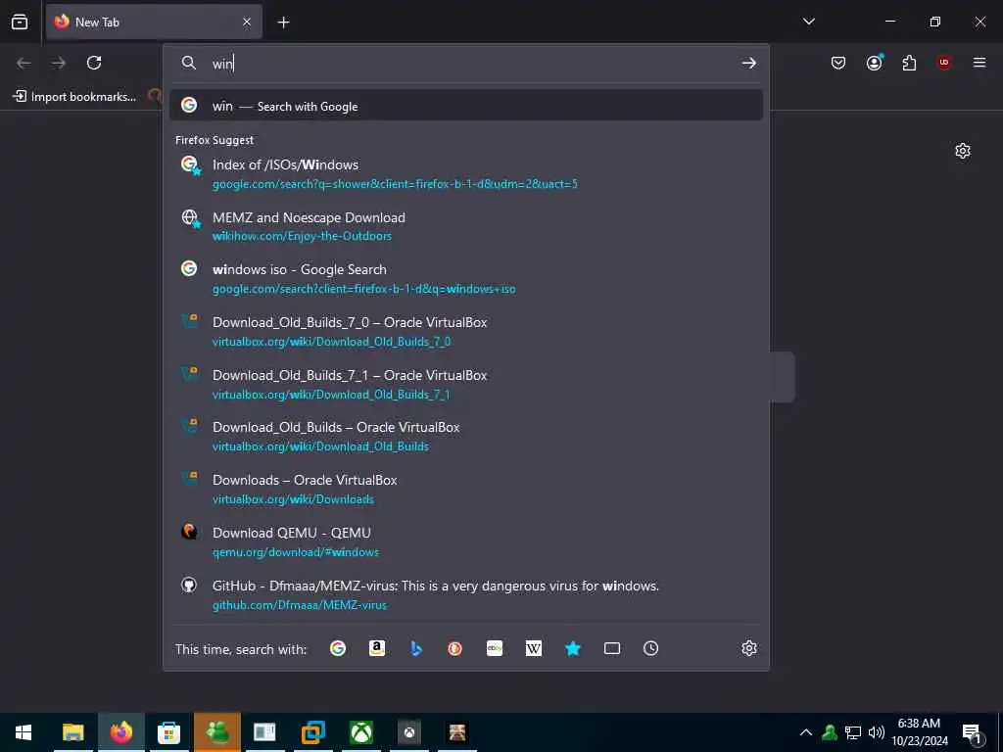Search history using clock icon

pos(650,648)
